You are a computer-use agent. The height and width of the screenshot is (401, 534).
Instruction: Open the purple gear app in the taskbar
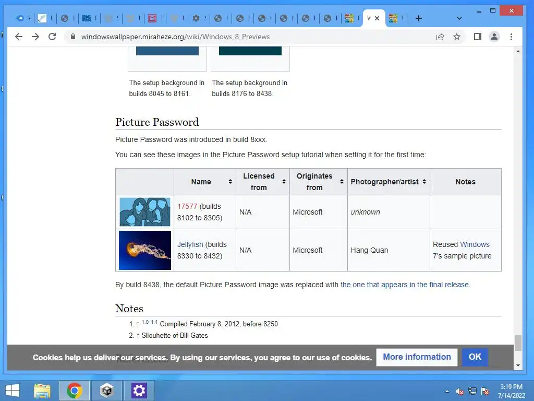(139, 391)
